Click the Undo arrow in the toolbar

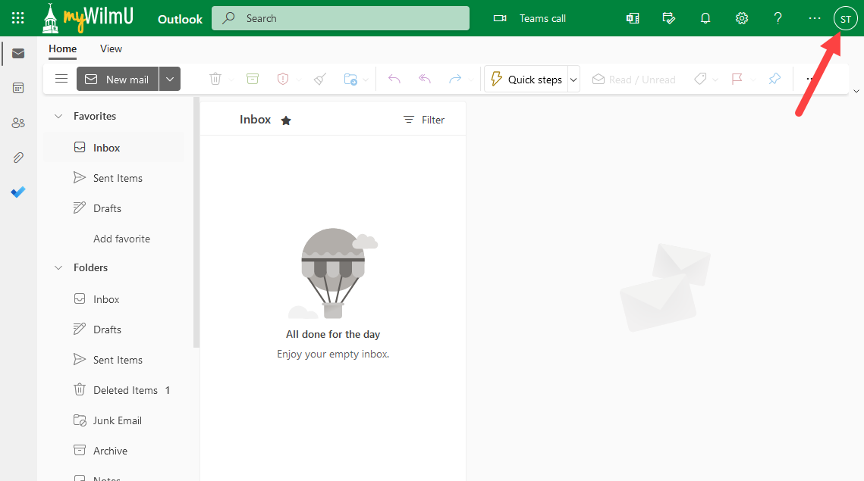394,78
